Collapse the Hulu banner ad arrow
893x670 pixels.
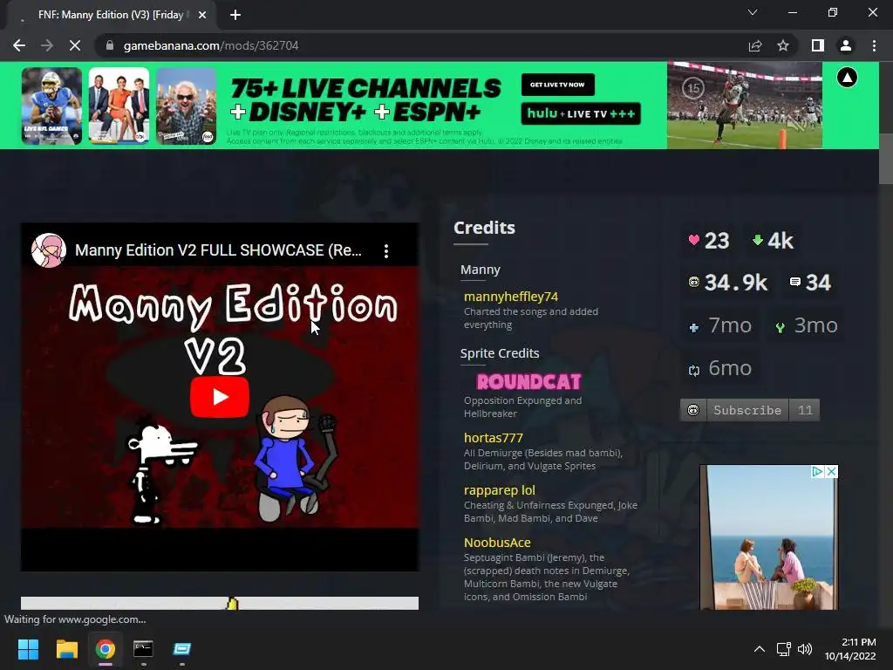pos(848,78)
